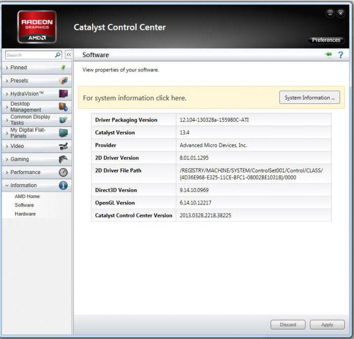
Task: Select Software under Information
Action: point(24,205)
